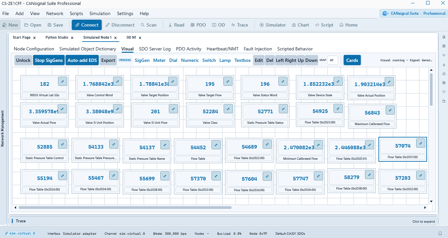Expand the Valve Class card
448x238 pixels.
tap(228, 109)
